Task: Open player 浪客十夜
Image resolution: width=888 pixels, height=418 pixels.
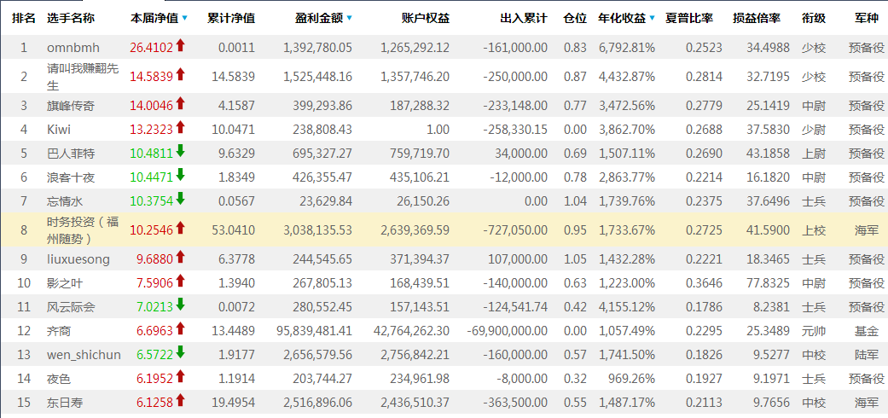Action: pyautogui.click(x=71, y=177)
